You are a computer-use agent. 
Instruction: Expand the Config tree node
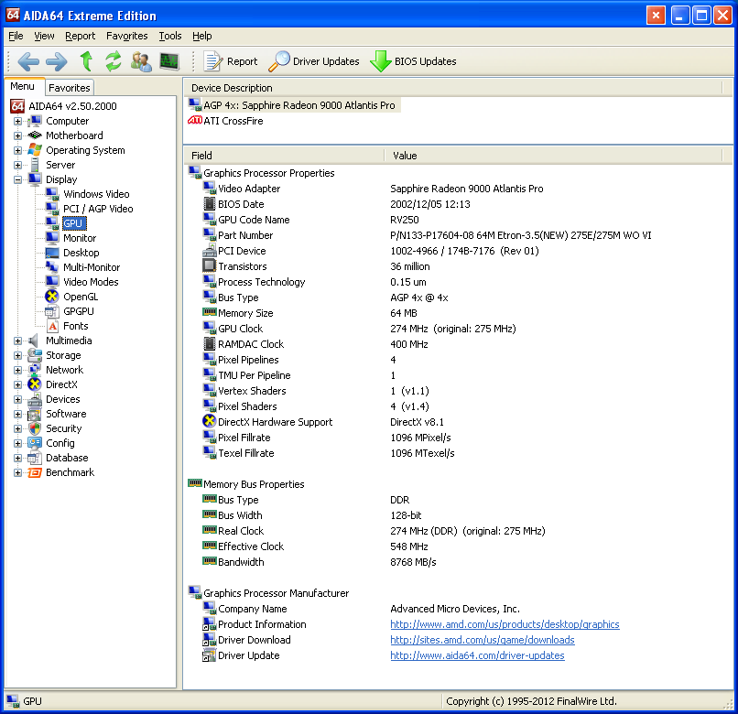[x=17, y=443]
